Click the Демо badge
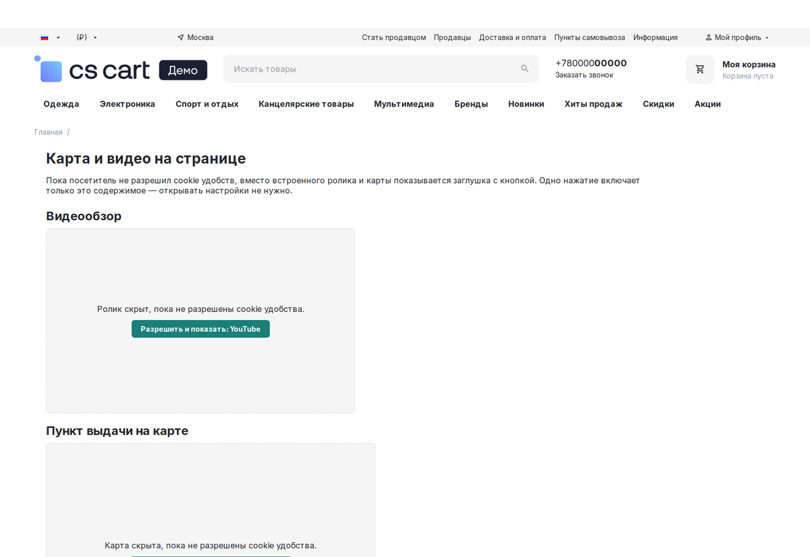 183,70
